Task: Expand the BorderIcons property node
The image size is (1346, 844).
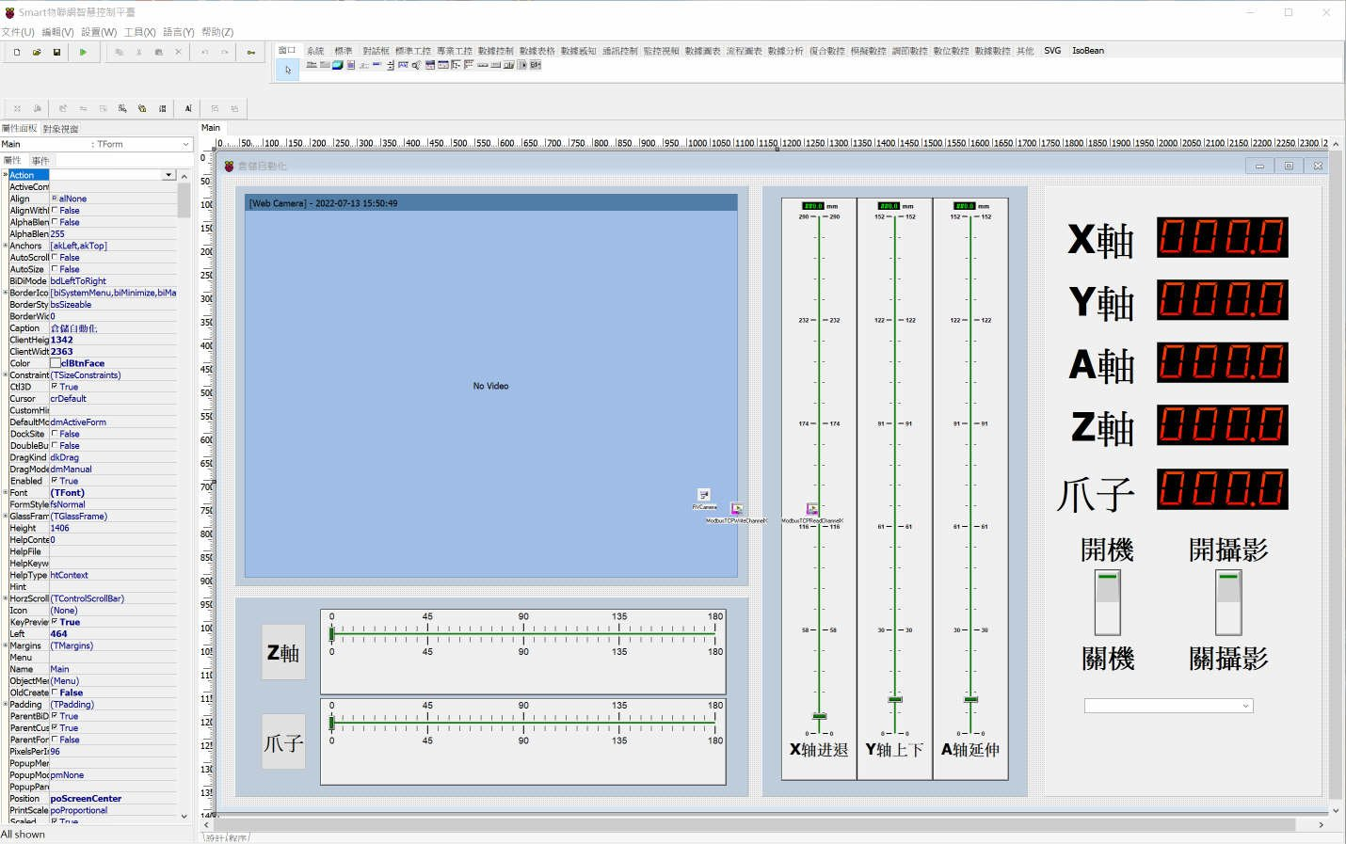Action: pos(6,293)
